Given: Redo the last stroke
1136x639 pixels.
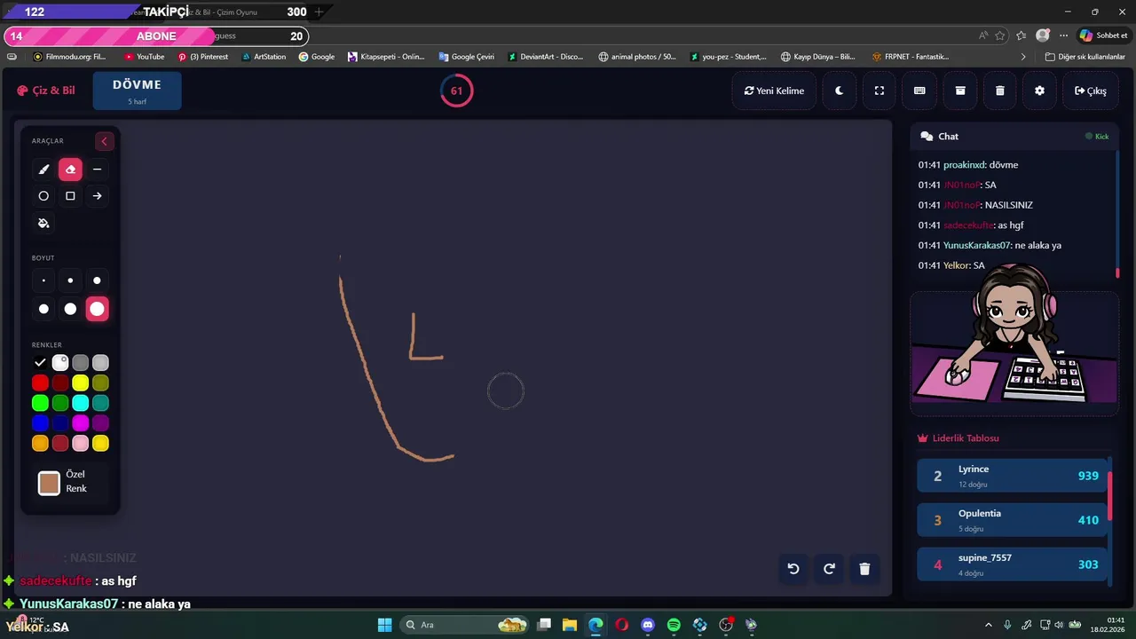Looking at the screenshot, I should coord(829,569).
